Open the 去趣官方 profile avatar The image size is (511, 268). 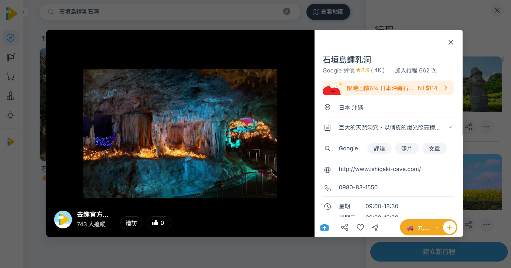click(63, 220)
